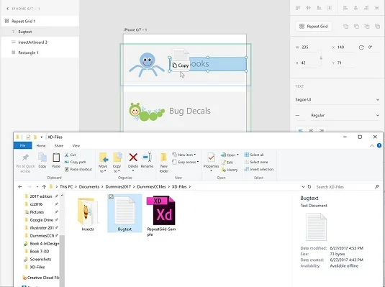Open the File tab in Explorer
The width and height of the screenshot is (385, 287).
22,145
